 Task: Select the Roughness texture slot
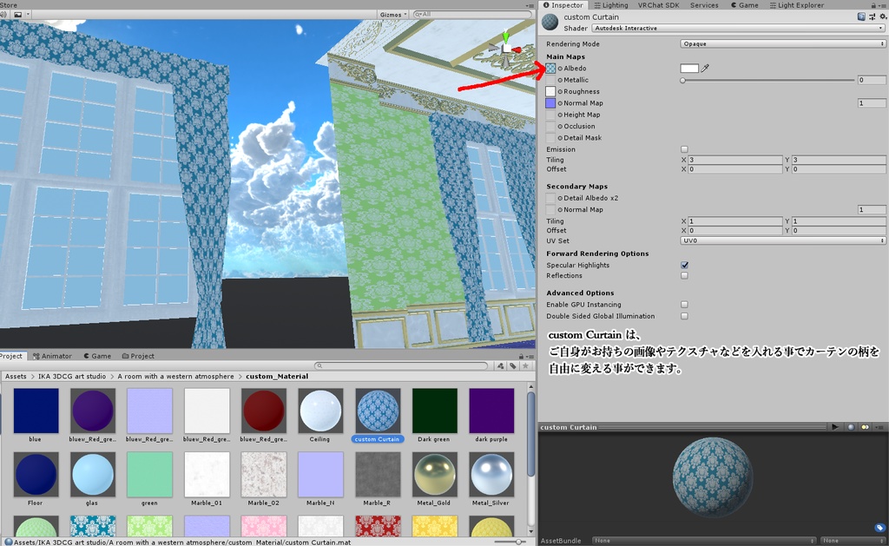550,91
